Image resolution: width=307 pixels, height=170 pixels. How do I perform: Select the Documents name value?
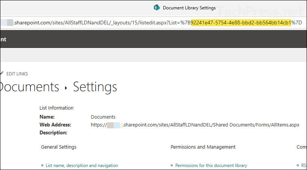click(x=103, y=117)
